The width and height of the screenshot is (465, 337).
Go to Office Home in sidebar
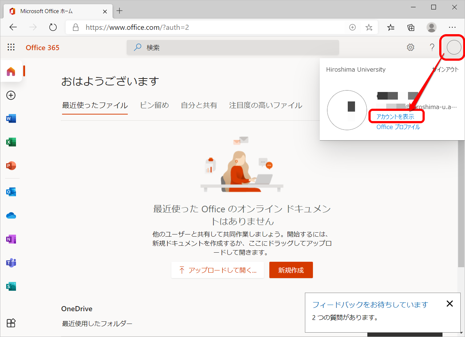(x=11, y=71)
